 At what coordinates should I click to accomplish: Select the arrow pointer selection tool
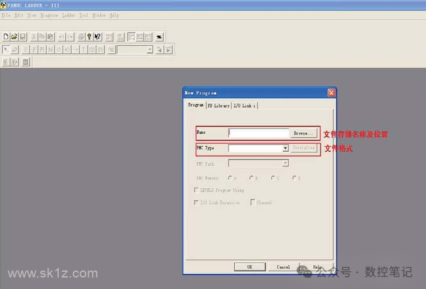[x=6, y=50]
